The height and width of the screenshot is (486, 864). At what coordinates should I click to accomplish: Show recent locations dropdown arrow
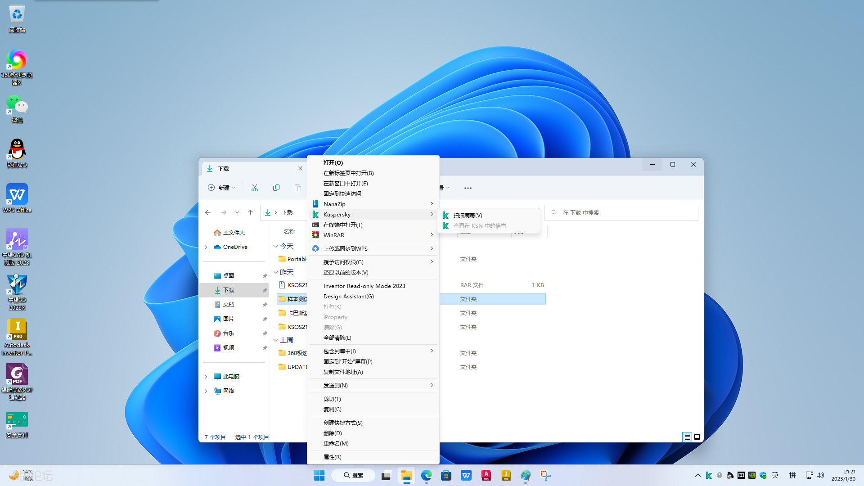point(237,212)
